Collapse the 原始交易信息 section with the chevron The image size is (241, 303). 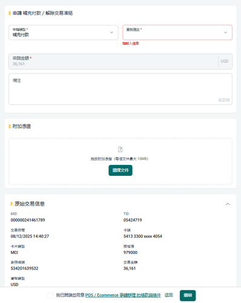228,204
